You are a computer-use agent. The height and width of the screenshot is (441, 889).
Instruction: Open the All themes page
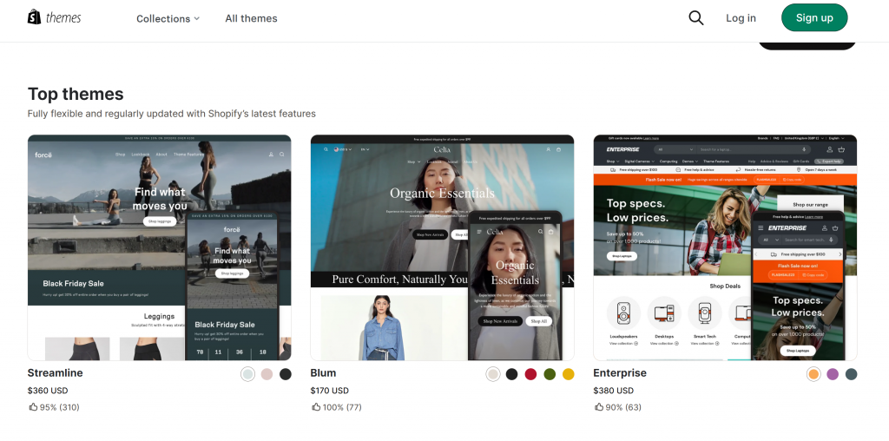tap(251, 19)
